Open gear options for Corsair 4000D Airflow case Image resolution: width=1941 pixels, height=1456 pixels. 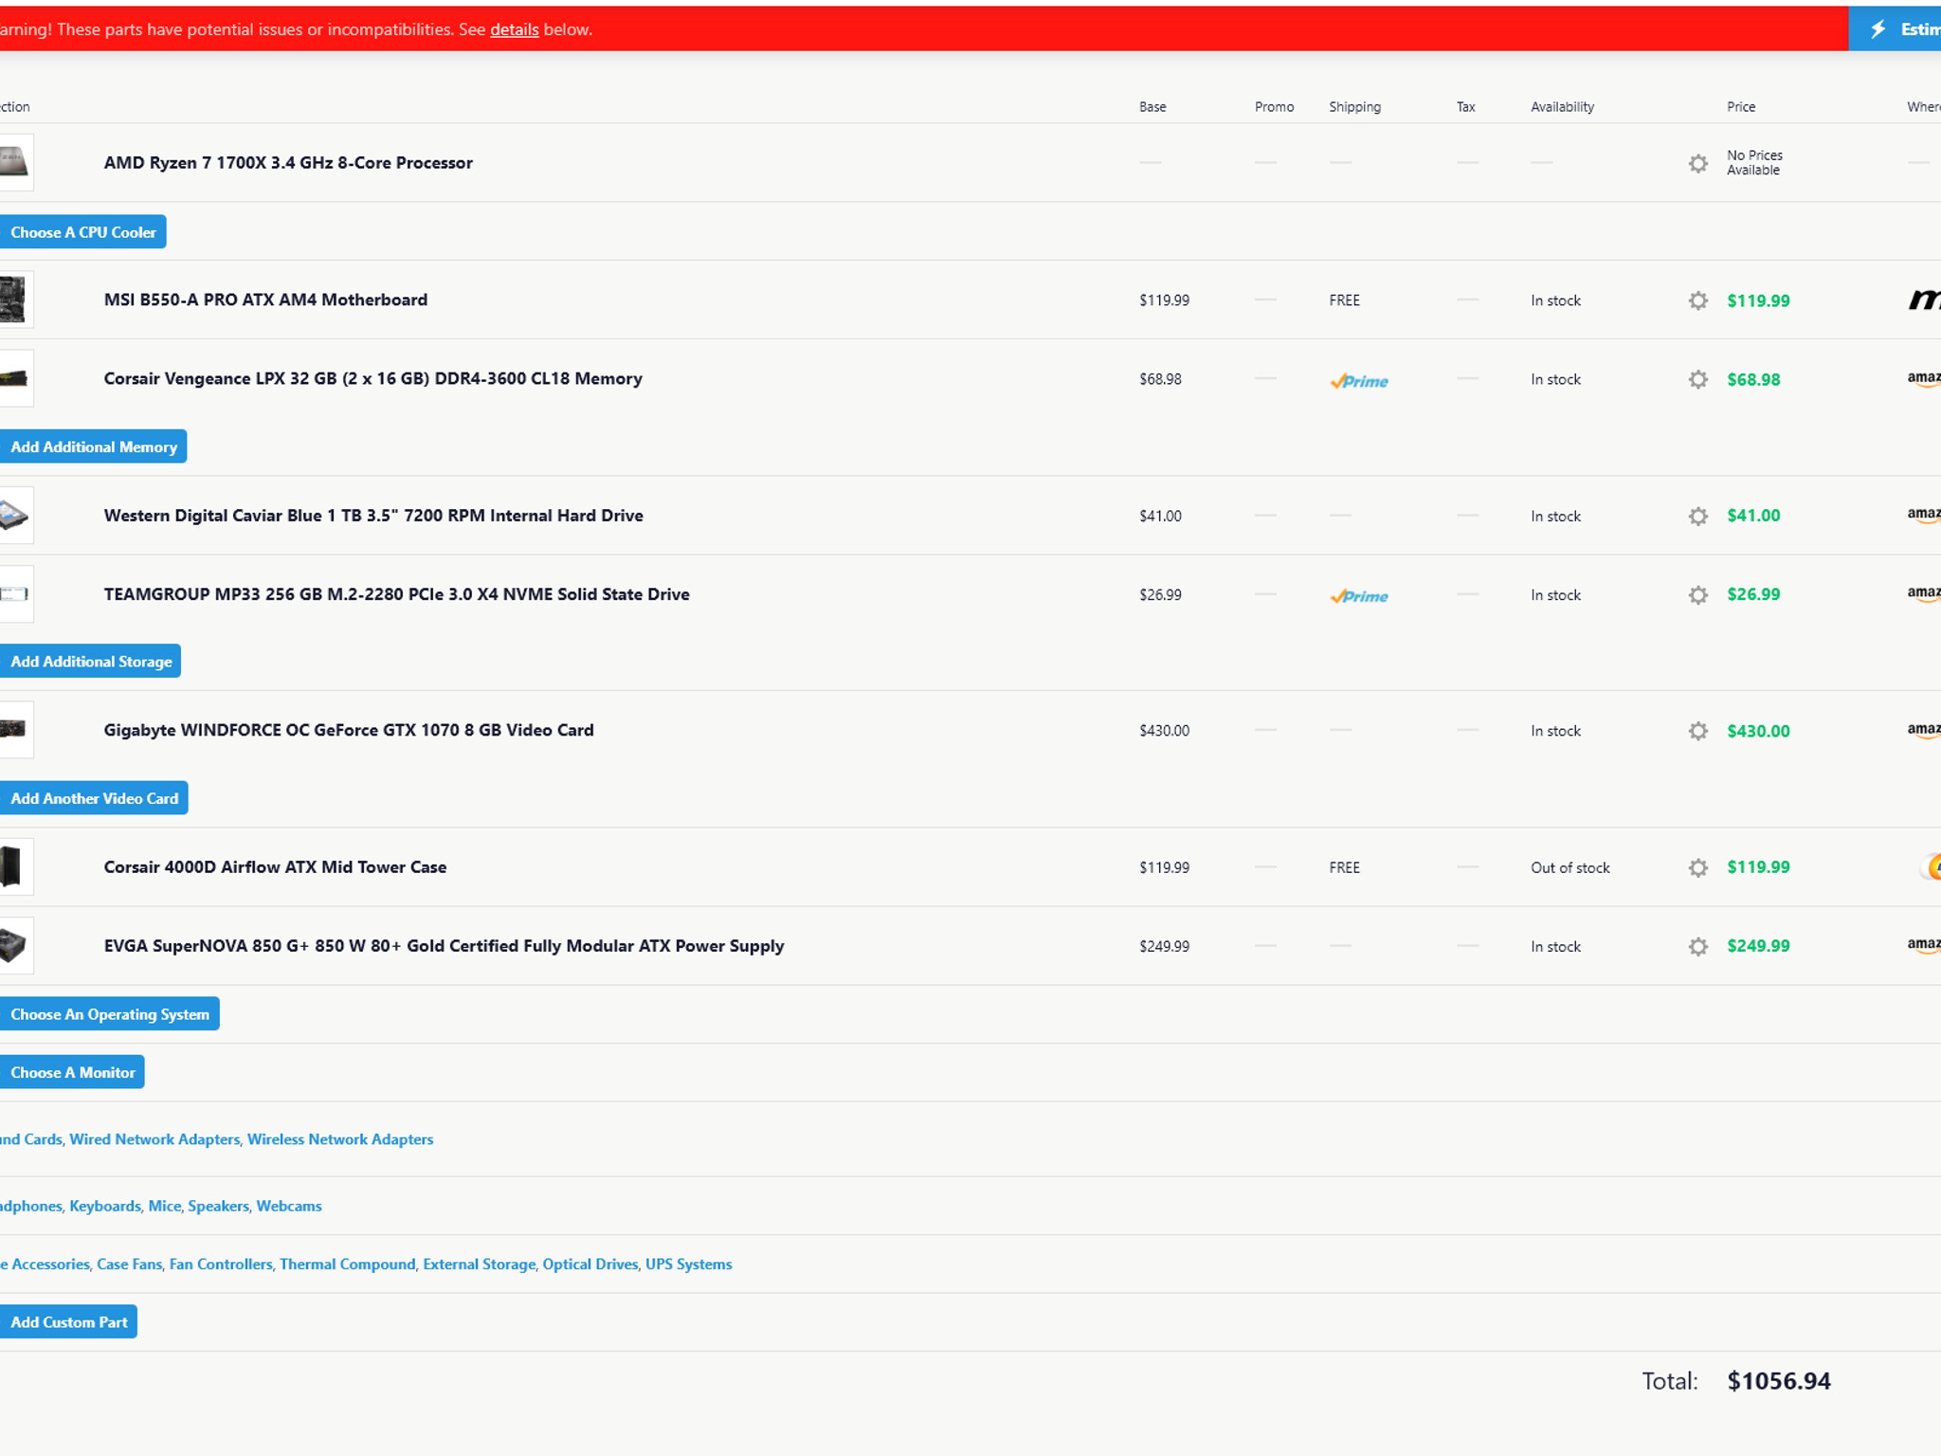pos(1697,867)
